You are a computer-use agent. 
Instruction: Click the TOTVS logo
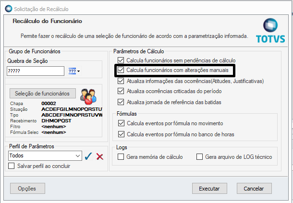(x=270, y=31)
